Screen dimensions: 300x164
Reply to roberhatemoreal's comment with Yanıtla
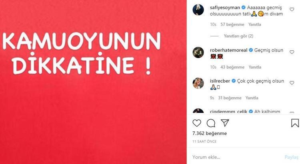(x=255, y=67)
